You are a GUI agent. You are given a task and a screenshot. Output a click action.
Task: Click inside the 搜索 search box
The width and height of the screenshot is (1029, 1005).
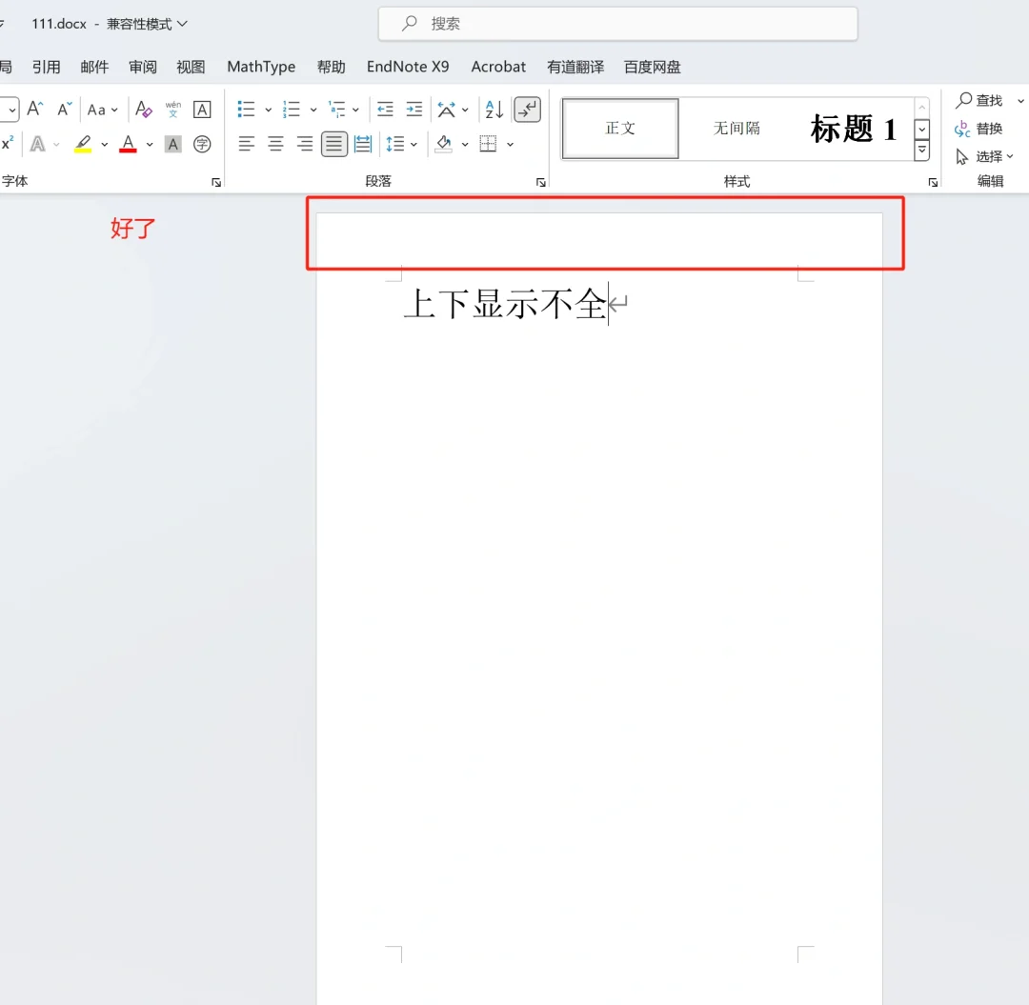tap(617, 24)
